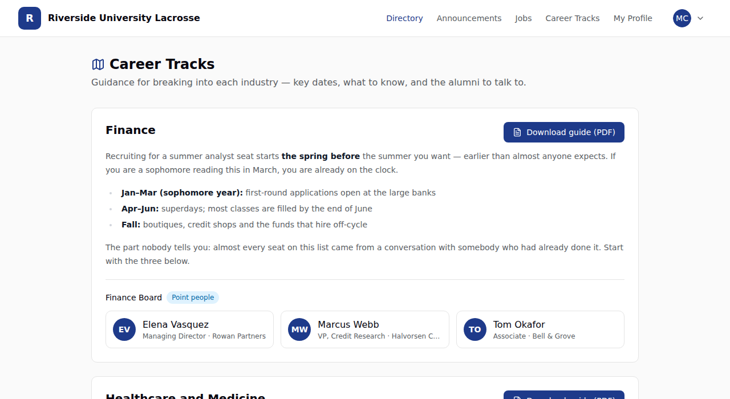Click 'Associate · Bell & Grove' text

coord(534,336)
